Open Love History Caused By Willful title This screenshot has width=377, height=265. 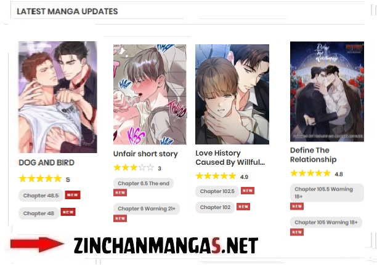pos(230,157)
